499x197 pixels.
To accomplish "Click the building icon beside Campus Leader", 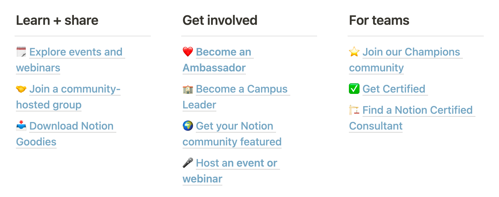I will pyautogui.click(x=188, y=89).
